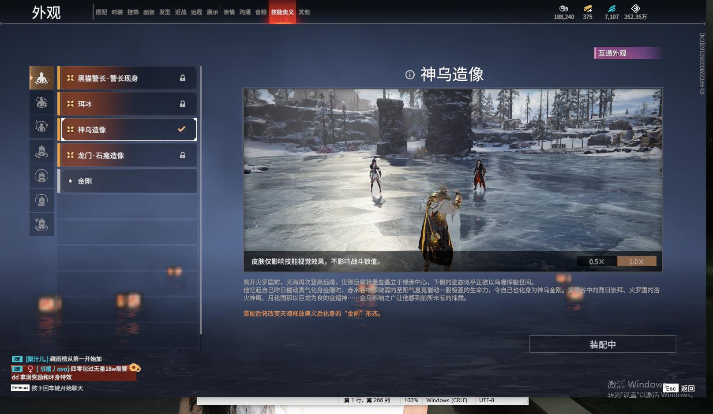The image size is (713, 414).
Task: Select the 龙门·石龛造像 skin row
Action: pos(128,155)
